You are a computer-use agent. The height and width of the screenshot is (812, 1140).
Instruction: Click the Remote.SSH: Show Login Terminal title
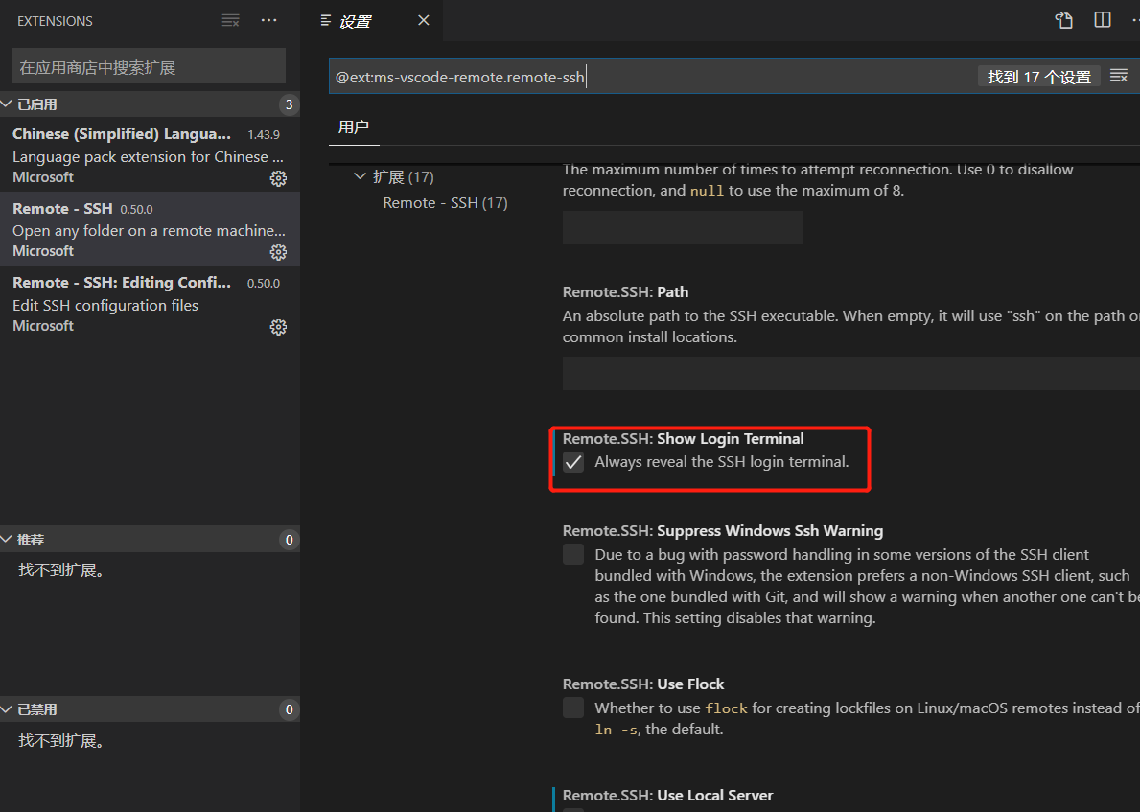(x=683, y=438)
